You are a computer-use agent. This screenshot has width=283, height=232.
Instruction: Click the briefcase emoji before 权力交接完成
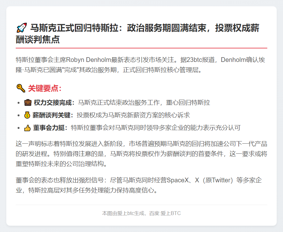28,102
